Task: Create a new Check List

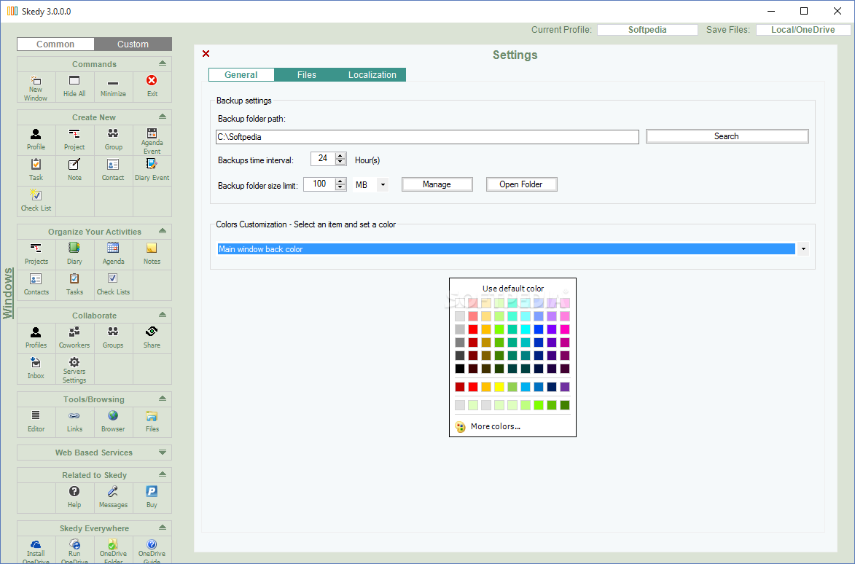Action: 36,201
